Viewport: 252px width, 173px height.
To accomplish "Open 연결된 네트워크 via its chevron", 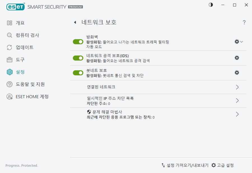I will click(x=237, y=87).
